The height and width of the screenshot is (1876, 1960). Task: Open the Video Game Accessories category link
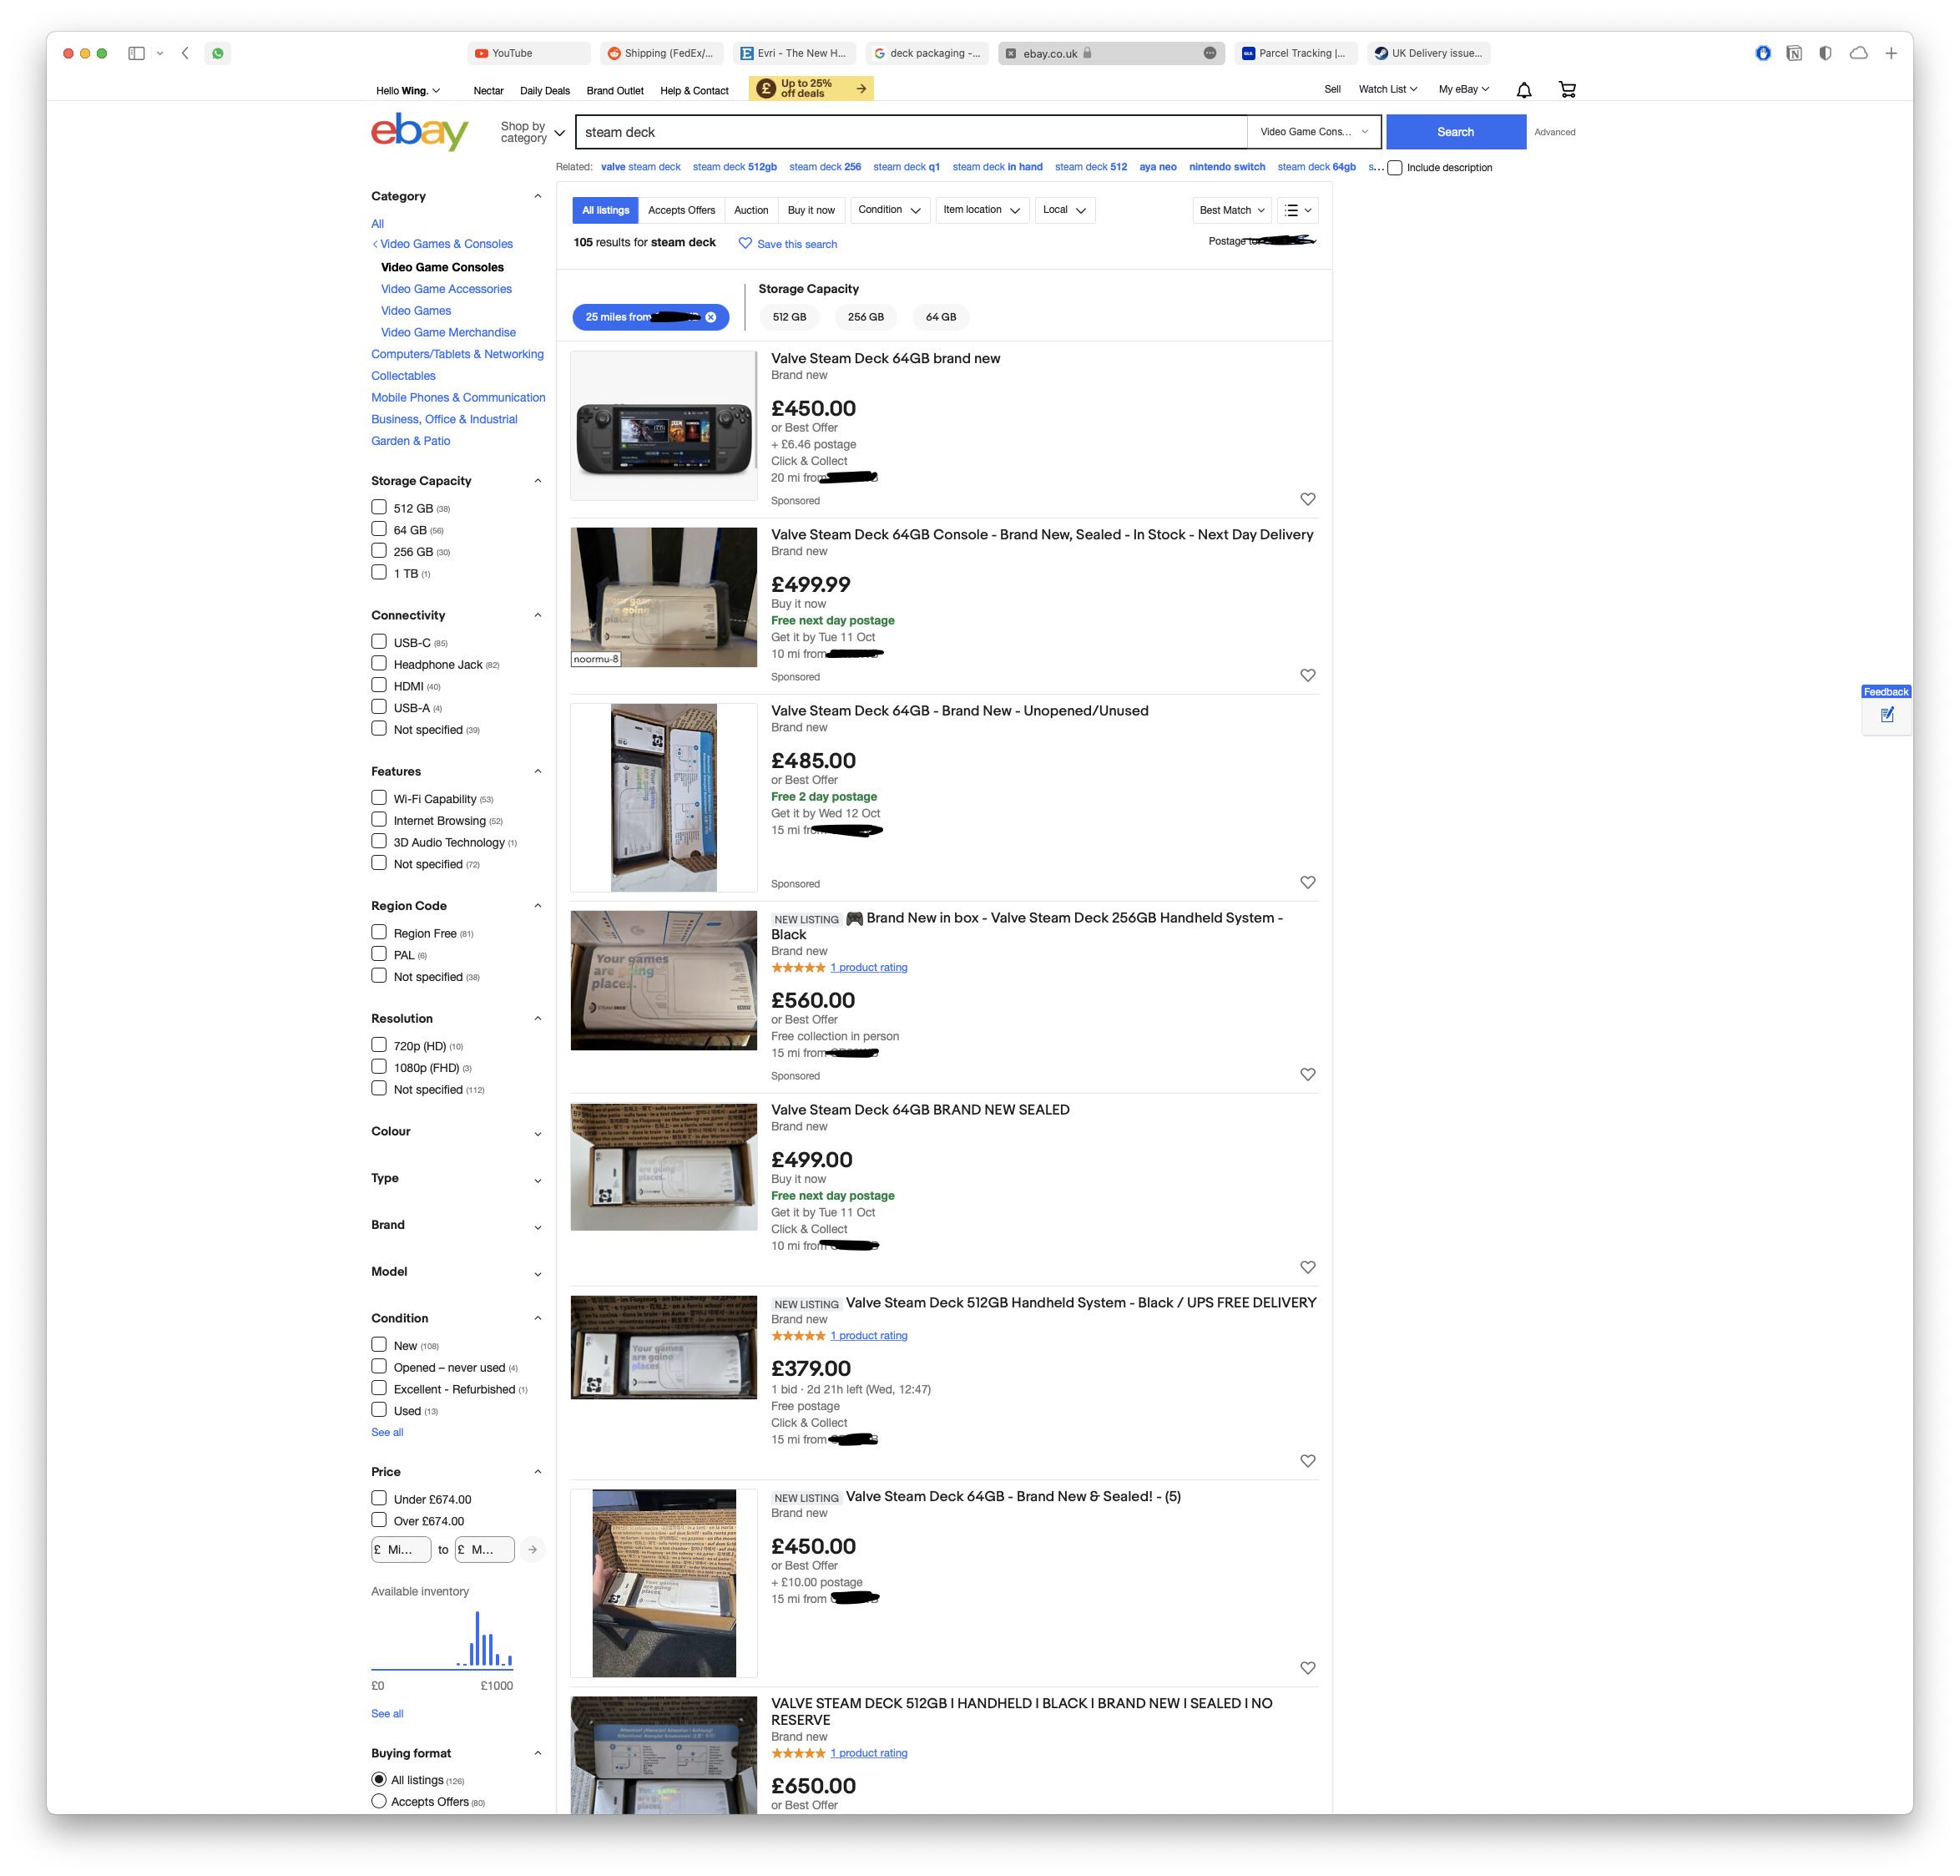pyautogui.click(x=446, y=289)
